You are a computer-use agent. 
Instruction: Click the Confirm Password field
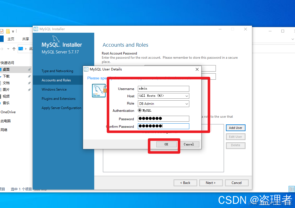(163, 126)
